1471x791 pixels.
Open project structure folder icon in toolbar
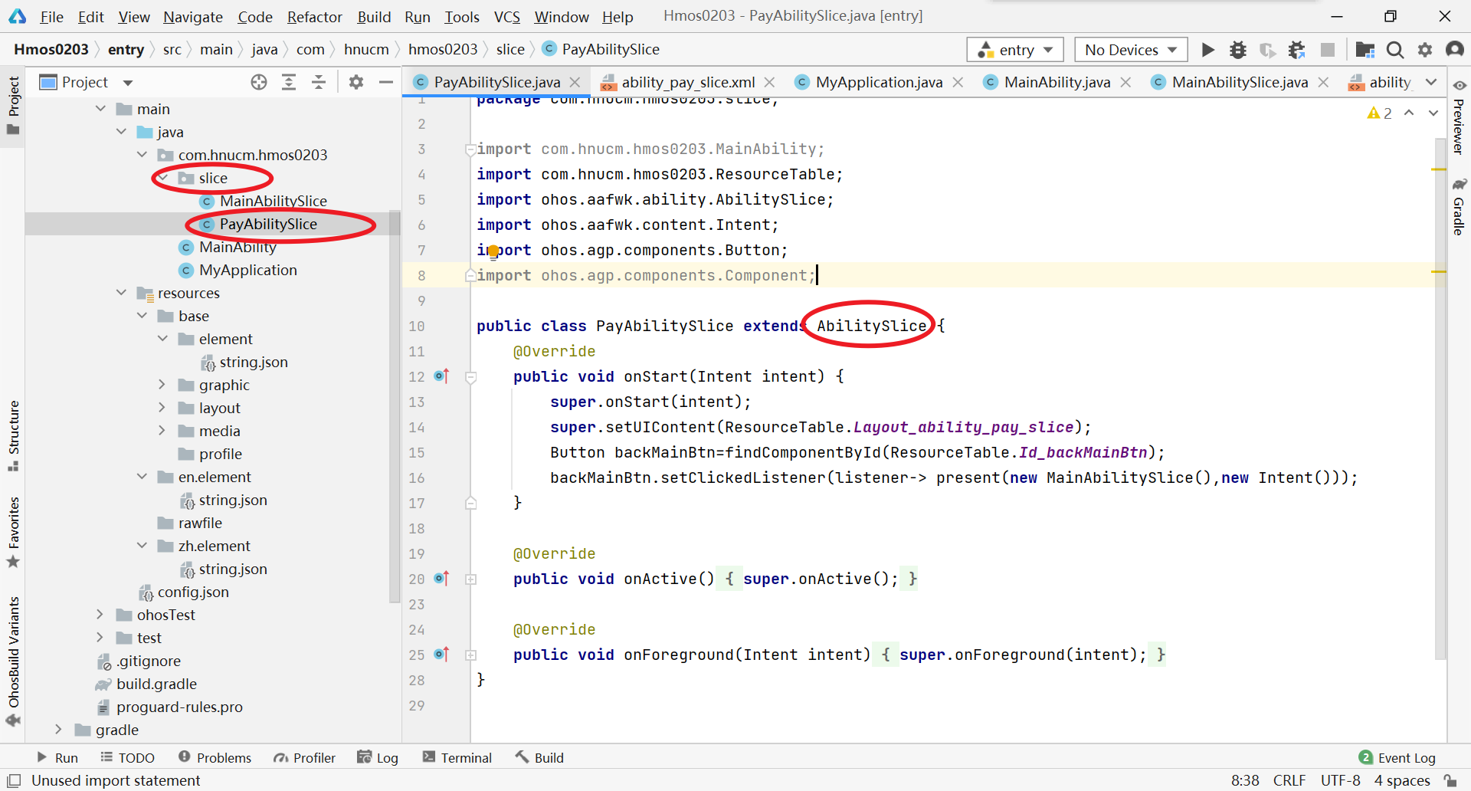point(1365,50)
